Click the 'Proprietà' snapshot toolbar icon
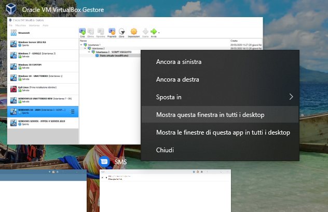Viewport: 328px width, 212px height. (112, 33)
